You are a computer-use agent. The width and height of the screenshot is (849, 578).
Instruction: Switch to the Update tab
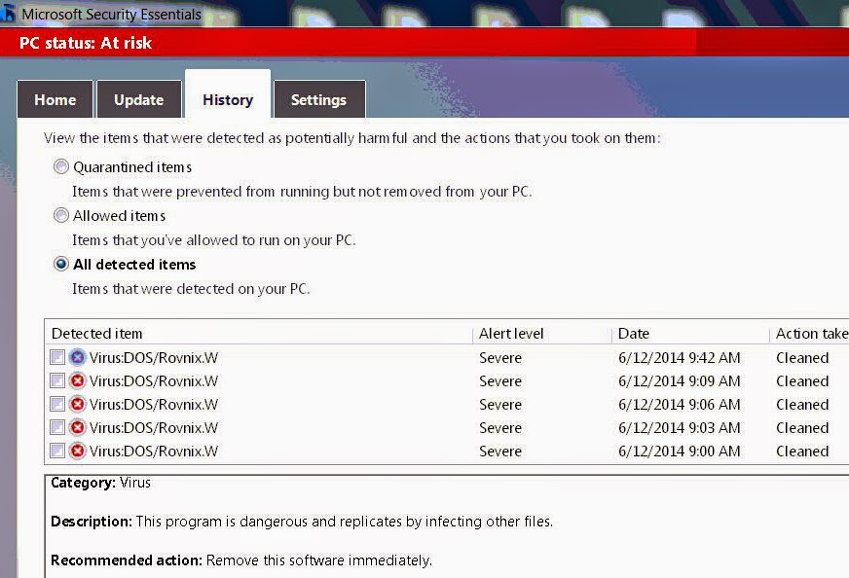[x=138, y=99]
